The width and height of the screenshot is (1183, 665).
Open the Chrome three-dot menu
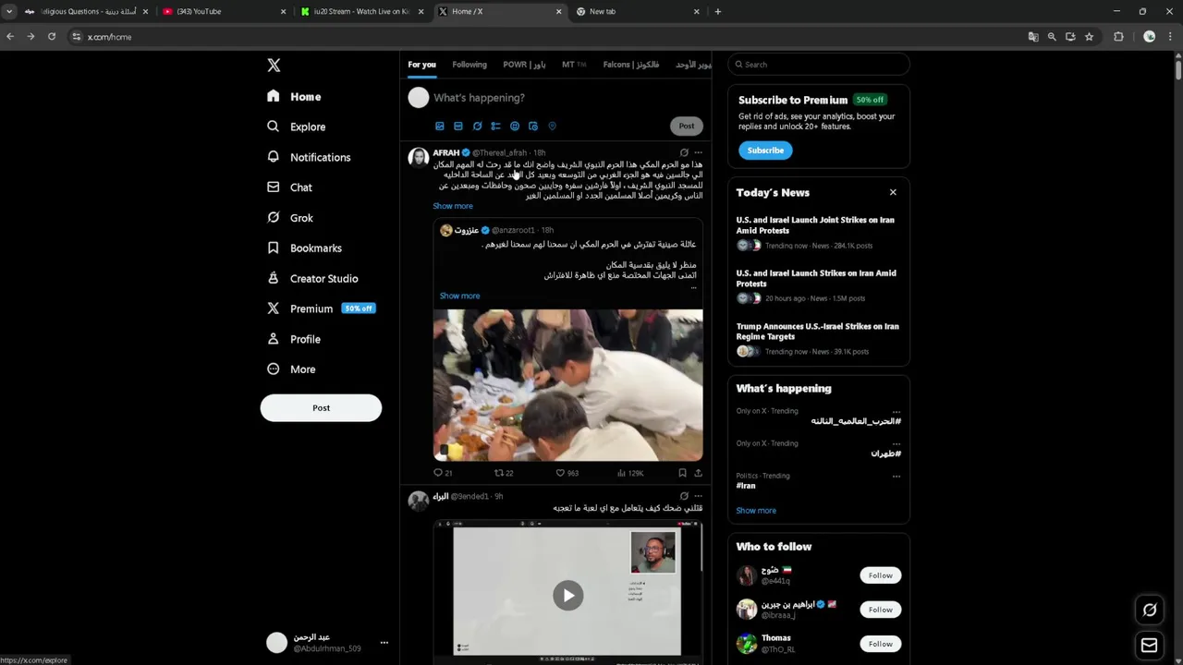point(1171,37)
